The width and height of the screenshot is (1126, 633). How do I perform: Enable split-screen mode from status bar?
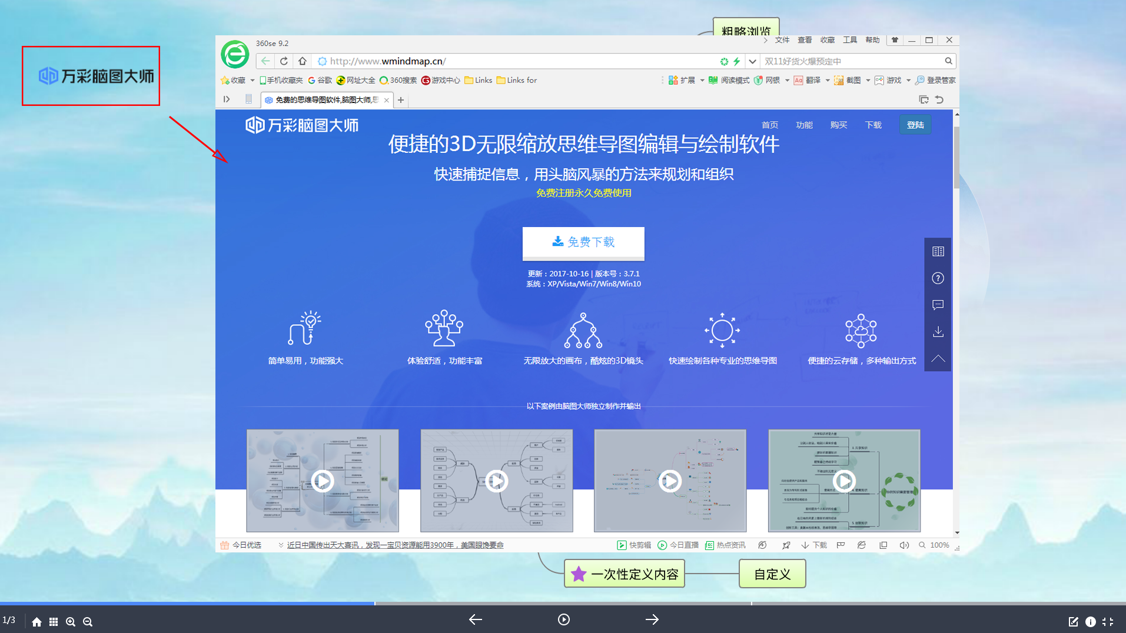coord(883,545)
